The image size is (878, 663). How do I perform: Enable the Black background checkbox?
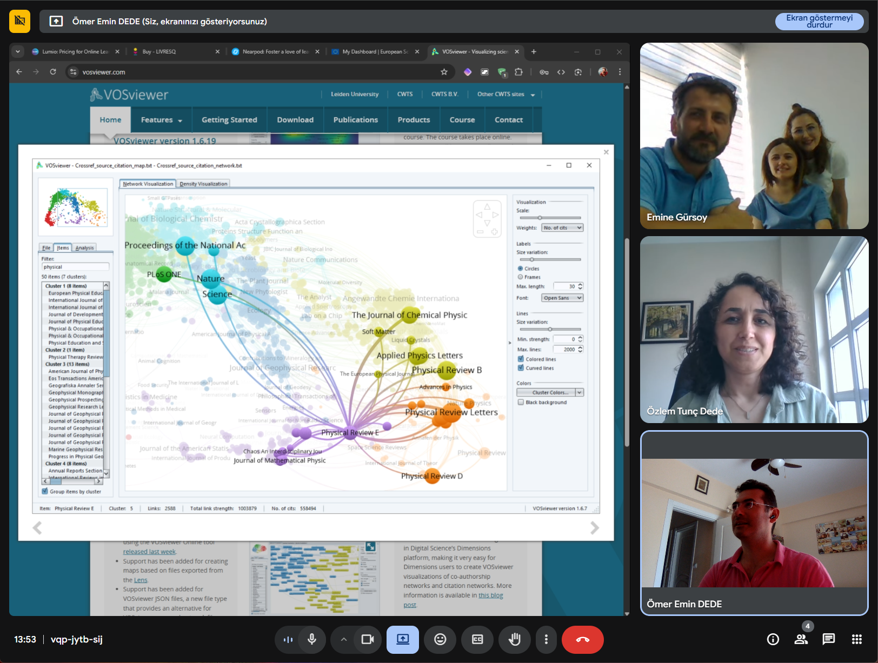point(521,402)
